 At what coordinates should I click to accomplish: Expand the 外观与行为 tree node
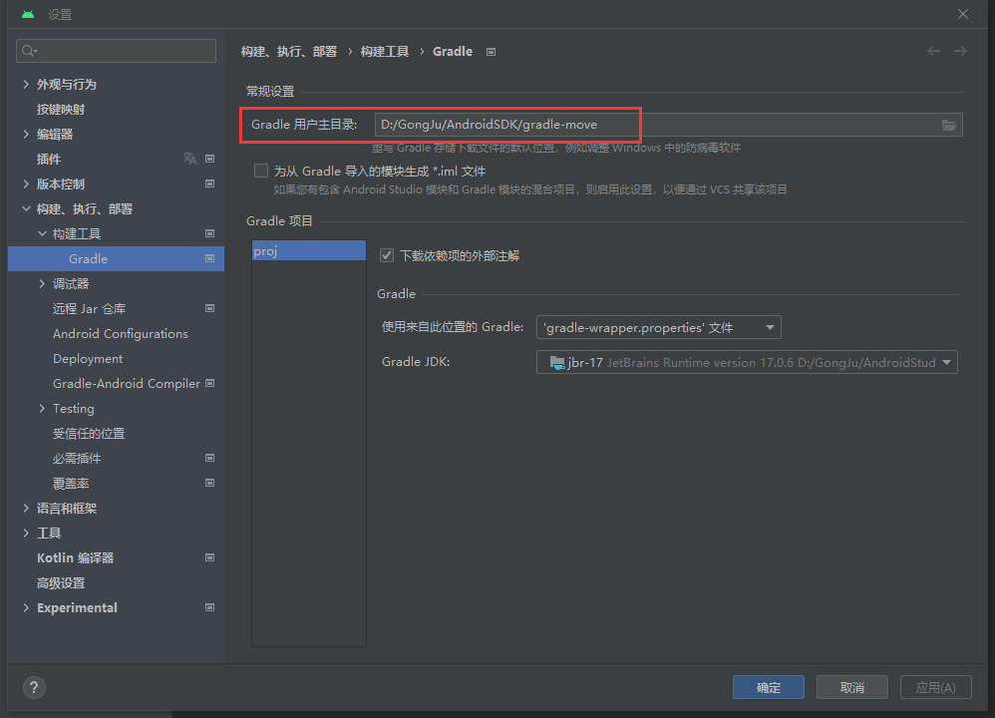[x=26, y=84]
